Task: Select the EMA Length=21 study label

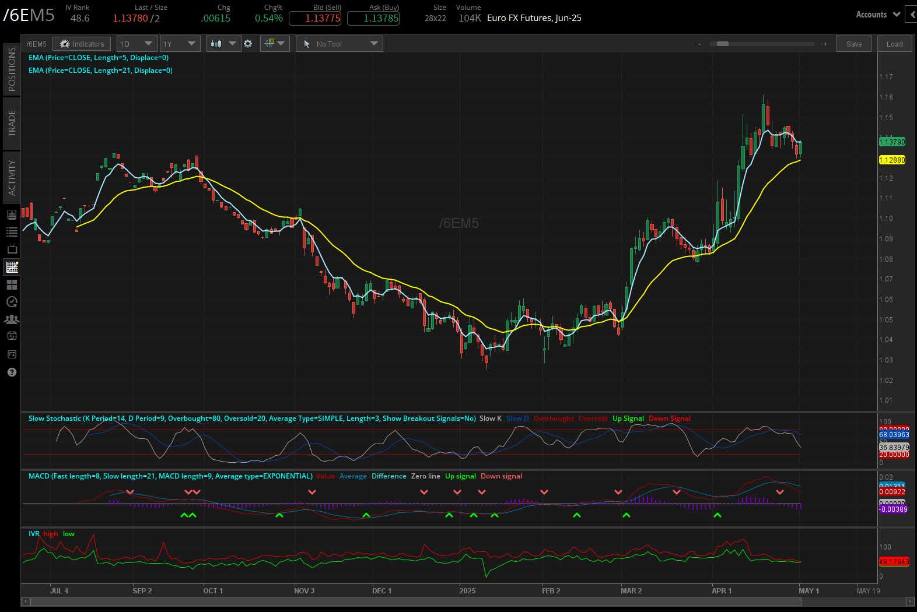Action: coord(100,71)
